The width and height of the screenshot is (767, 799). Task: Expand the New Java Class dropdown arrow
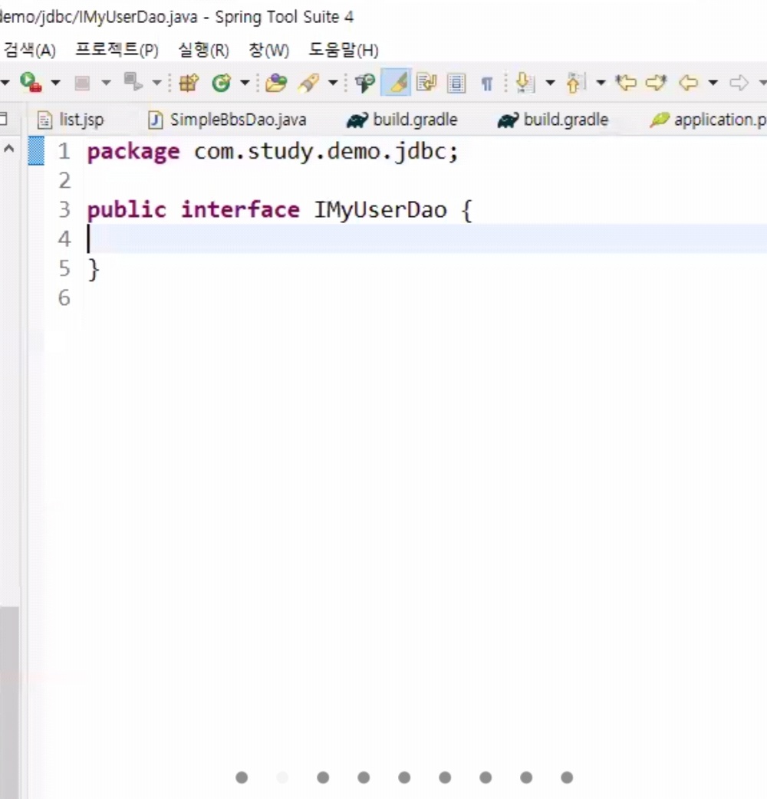click(245, 83)
